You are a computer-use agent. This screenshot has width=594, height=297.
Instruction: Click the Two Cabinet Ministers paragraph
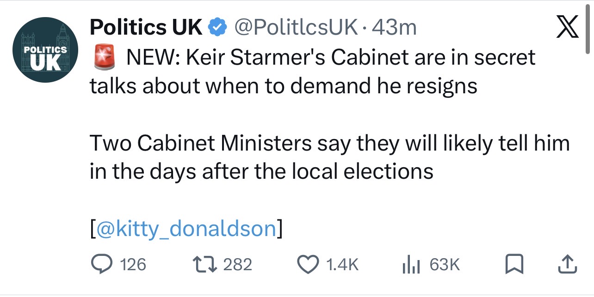(x=328, y=158)
